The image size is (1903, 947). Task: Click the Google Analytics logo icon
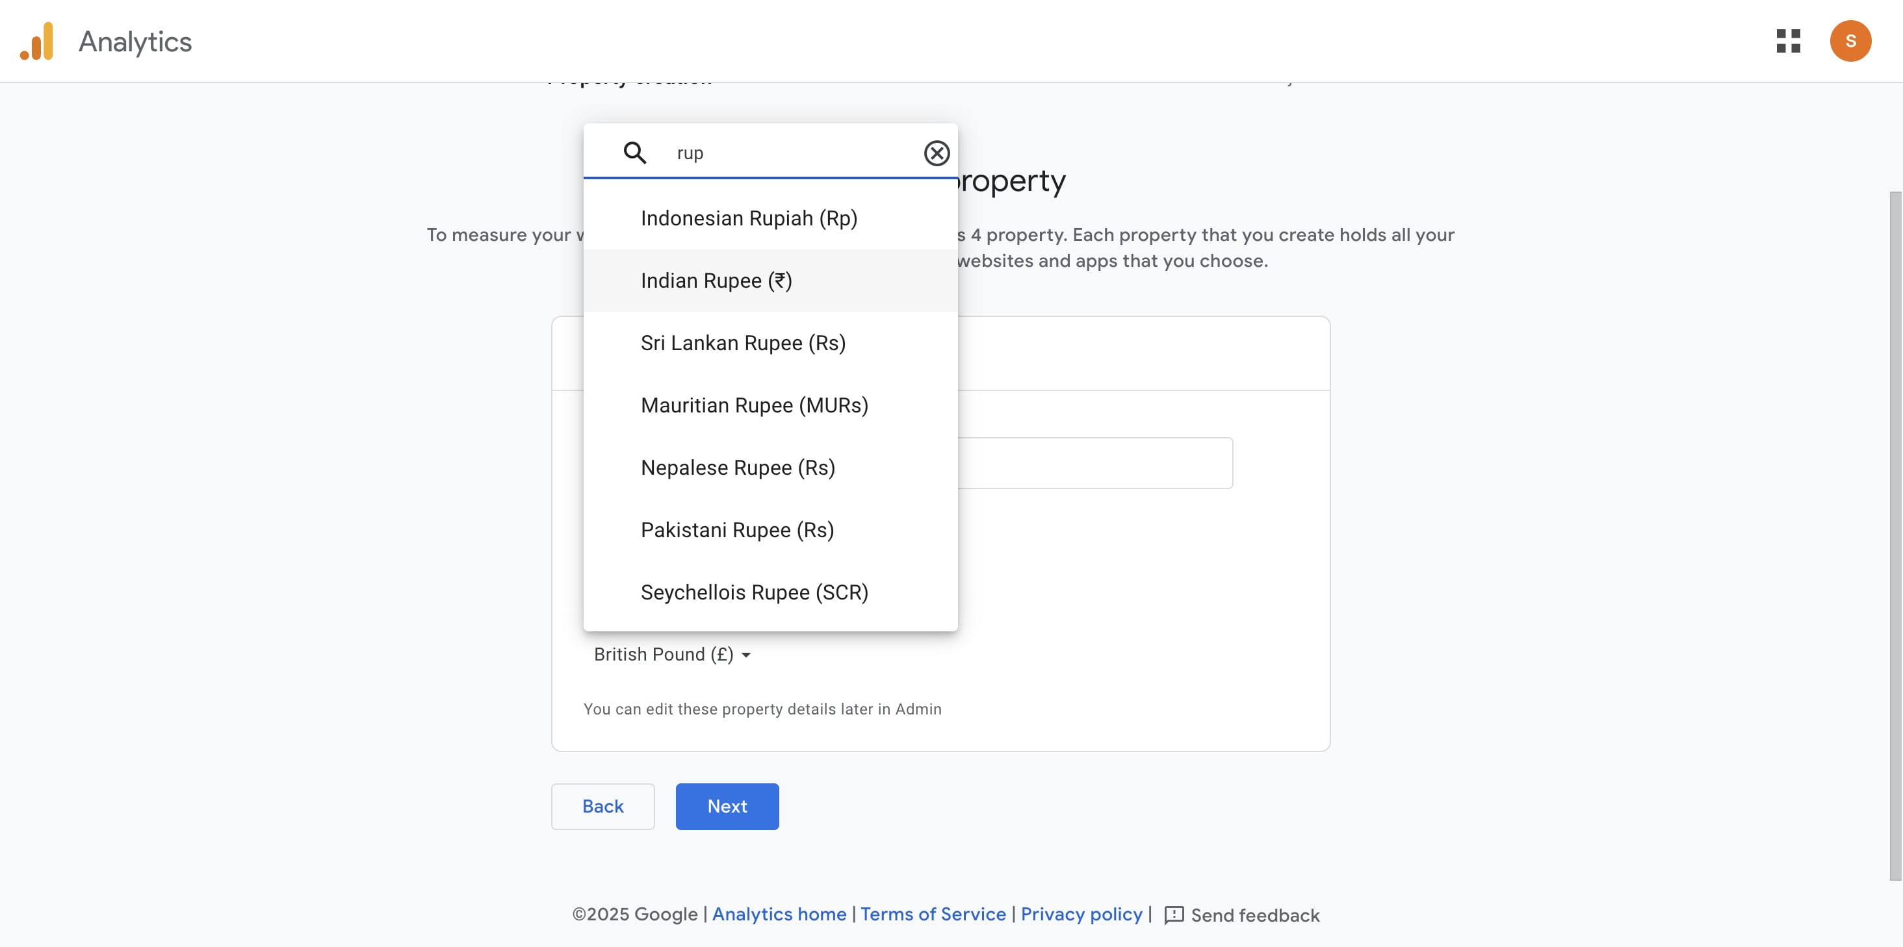click(37, 42)
